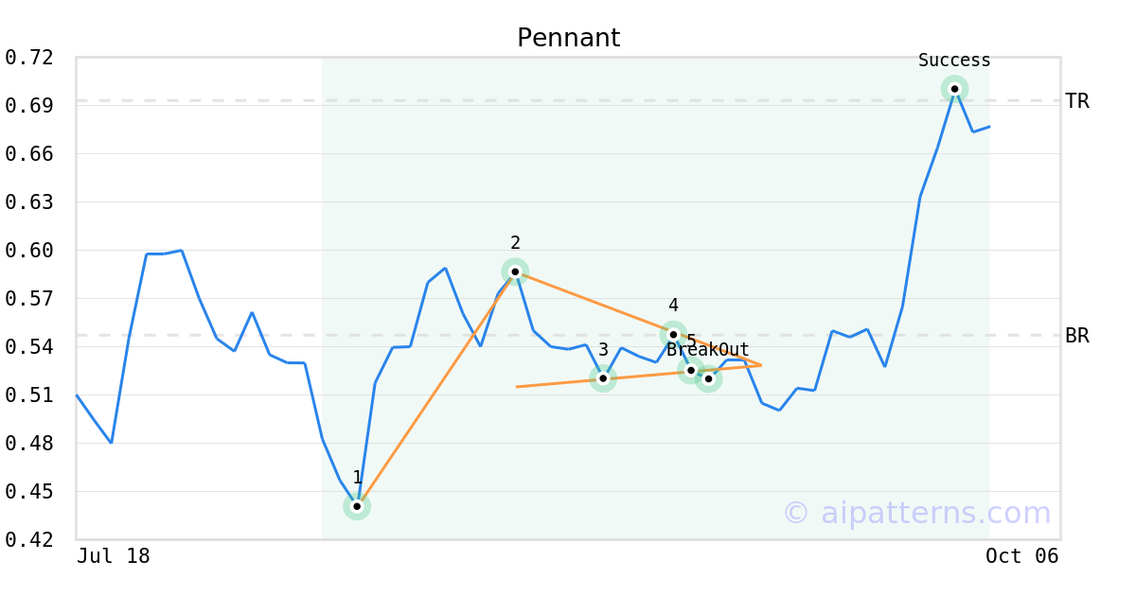Click the Oct 06 end date label
This screenshot has height=596, width=1136.
1021,556
